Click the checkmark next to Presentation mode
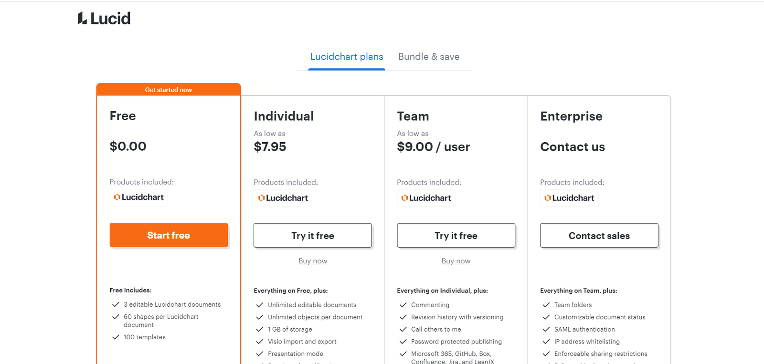Image resolution: width=764 pixels, height=364 pixels. coord(260,354)
